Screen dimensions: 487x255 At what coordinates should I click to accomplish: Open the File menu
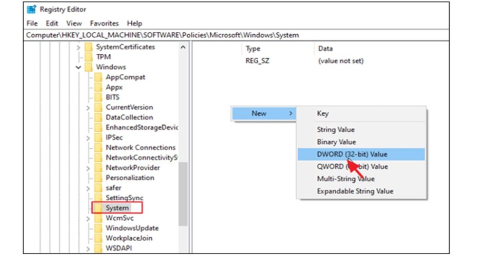pos(32,23)
